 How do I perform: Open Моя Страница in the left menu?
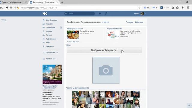(x=52, y=20)
